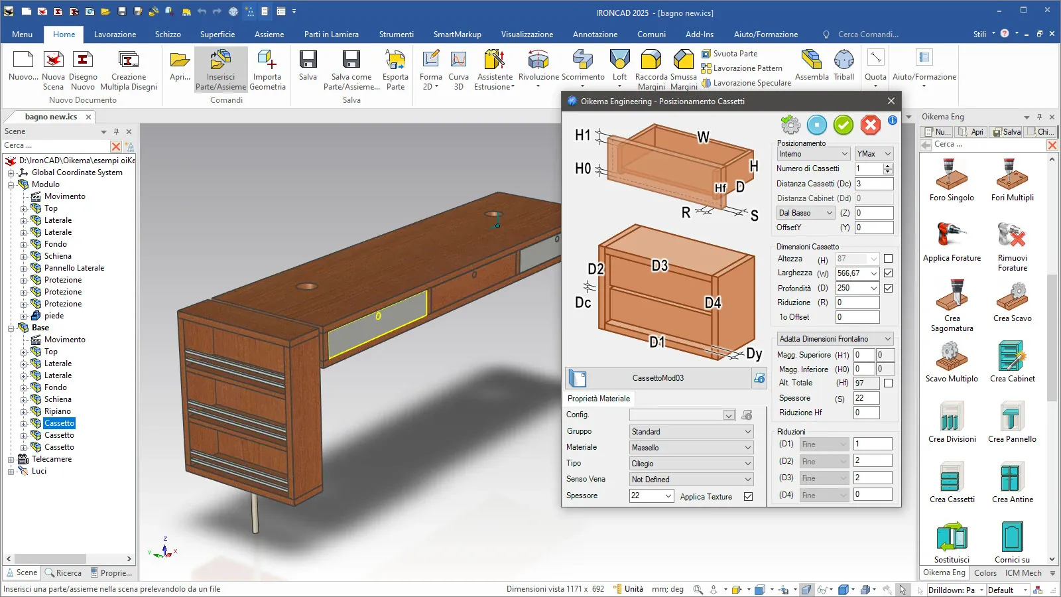Open the Materiale dropdown showing Massello
Image resolution: width=1061 pixels, height=597 pixels.
691,448
